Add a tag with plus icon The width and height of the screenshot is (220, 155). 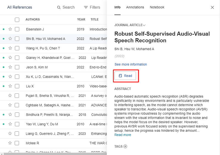(x=125, y=146)
